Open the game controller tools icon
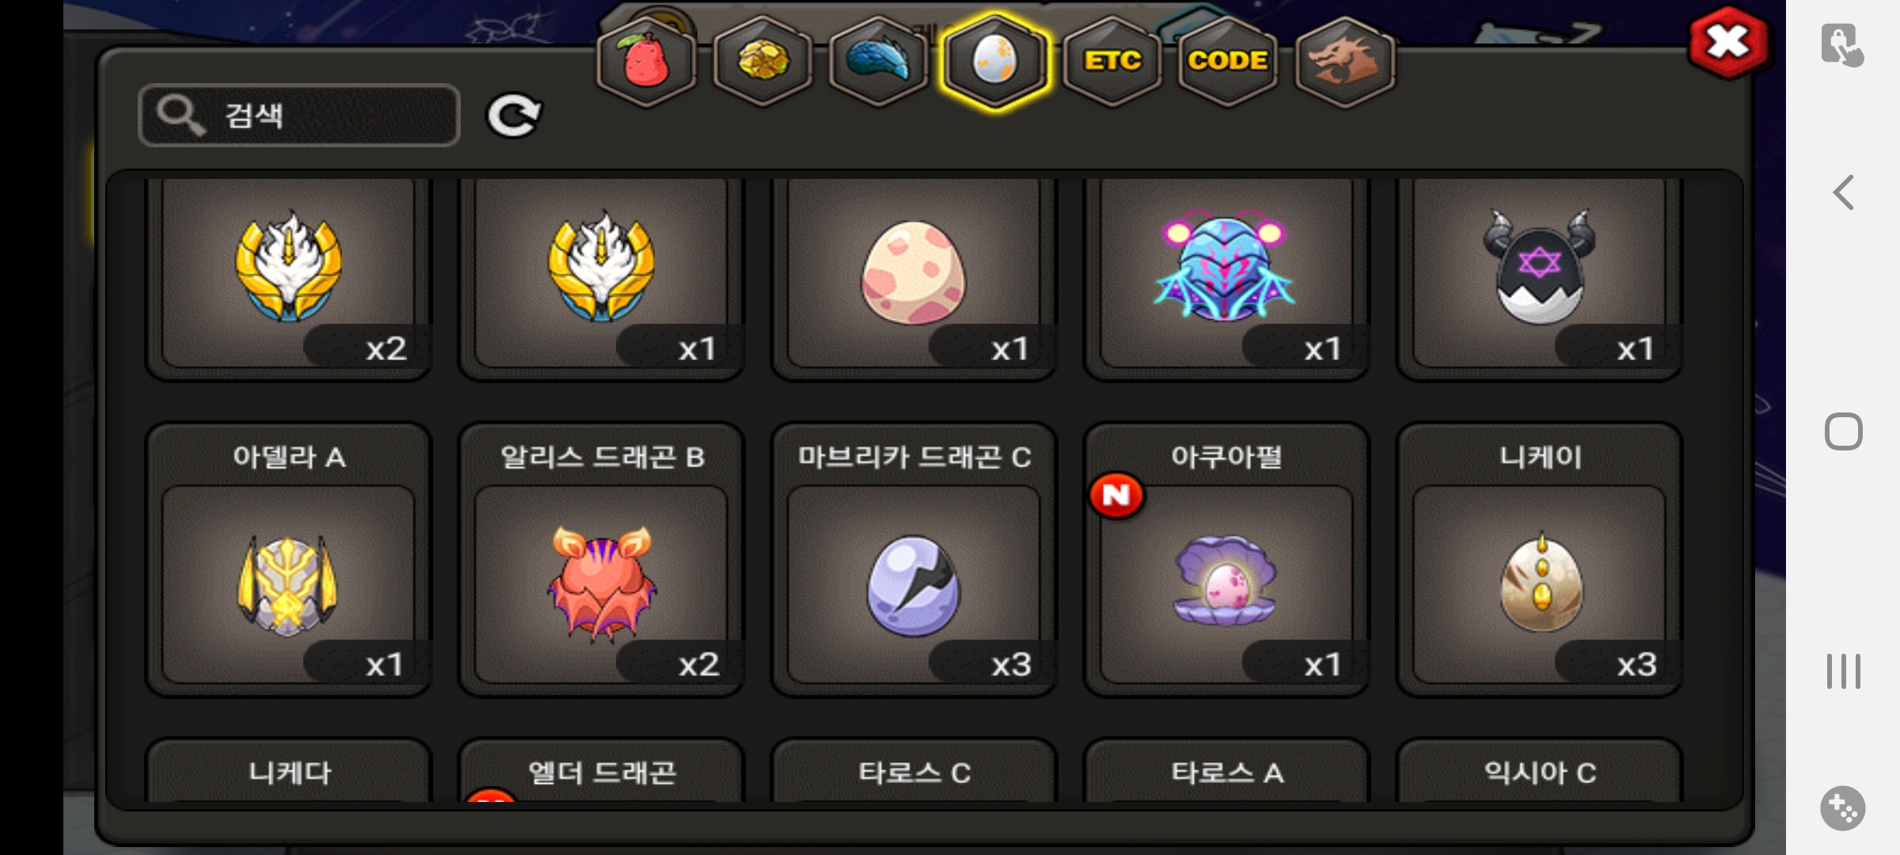 pos(1843,808)
